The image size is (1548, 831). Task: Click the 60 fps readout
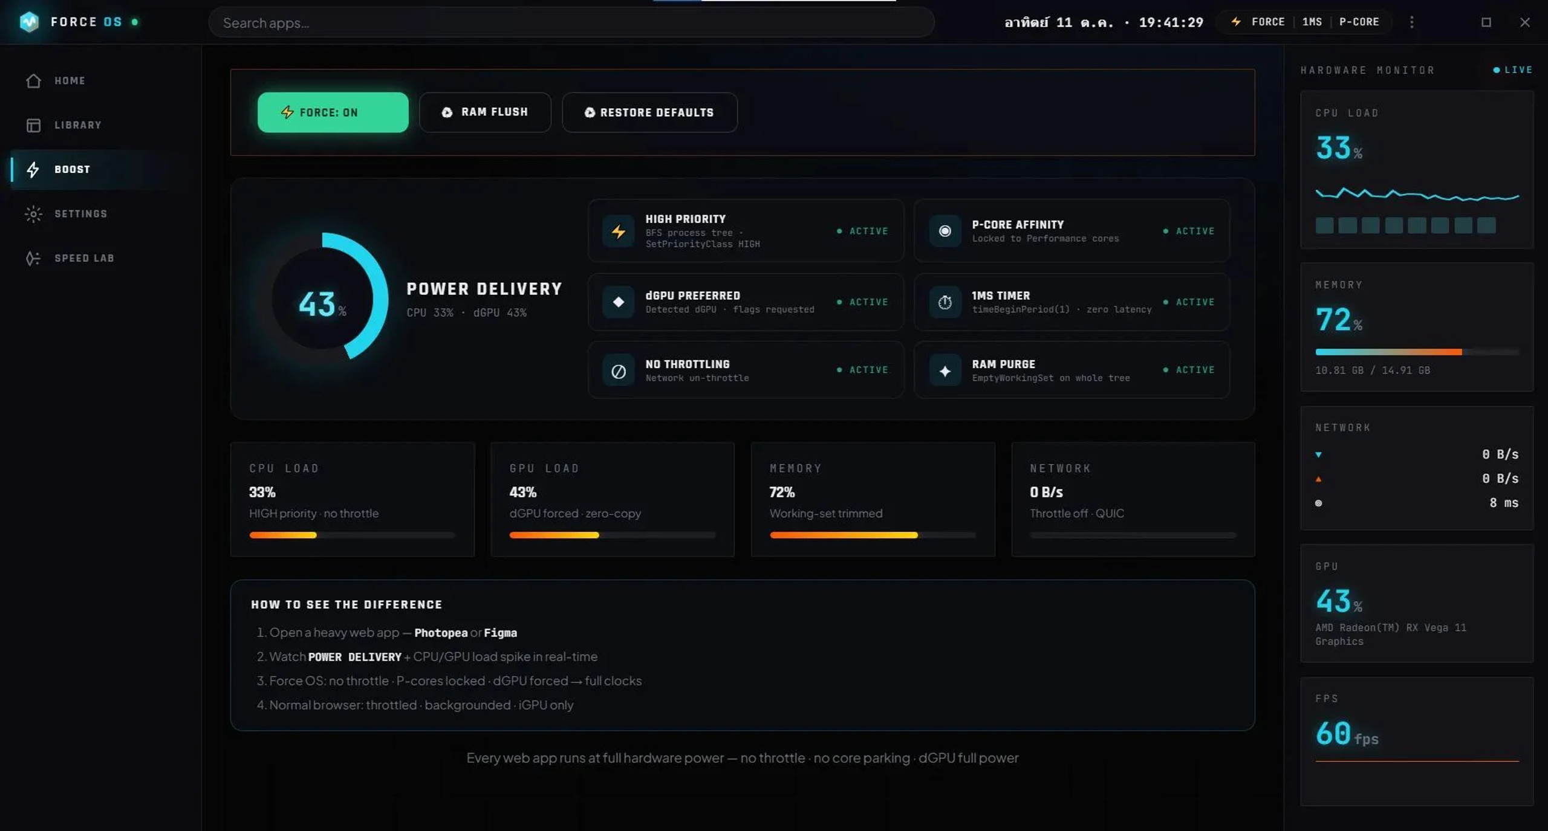coord(1347,733)
